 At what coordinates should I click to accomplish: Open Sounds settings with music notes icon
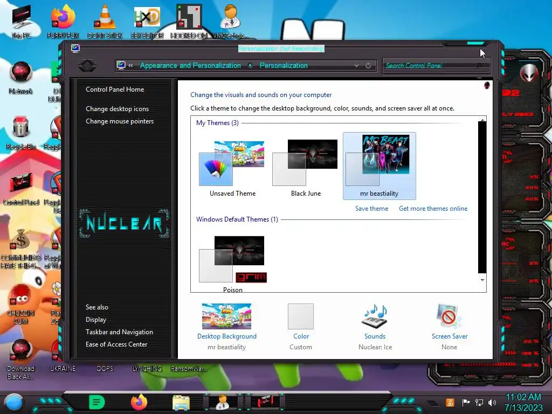pos(375,316)
